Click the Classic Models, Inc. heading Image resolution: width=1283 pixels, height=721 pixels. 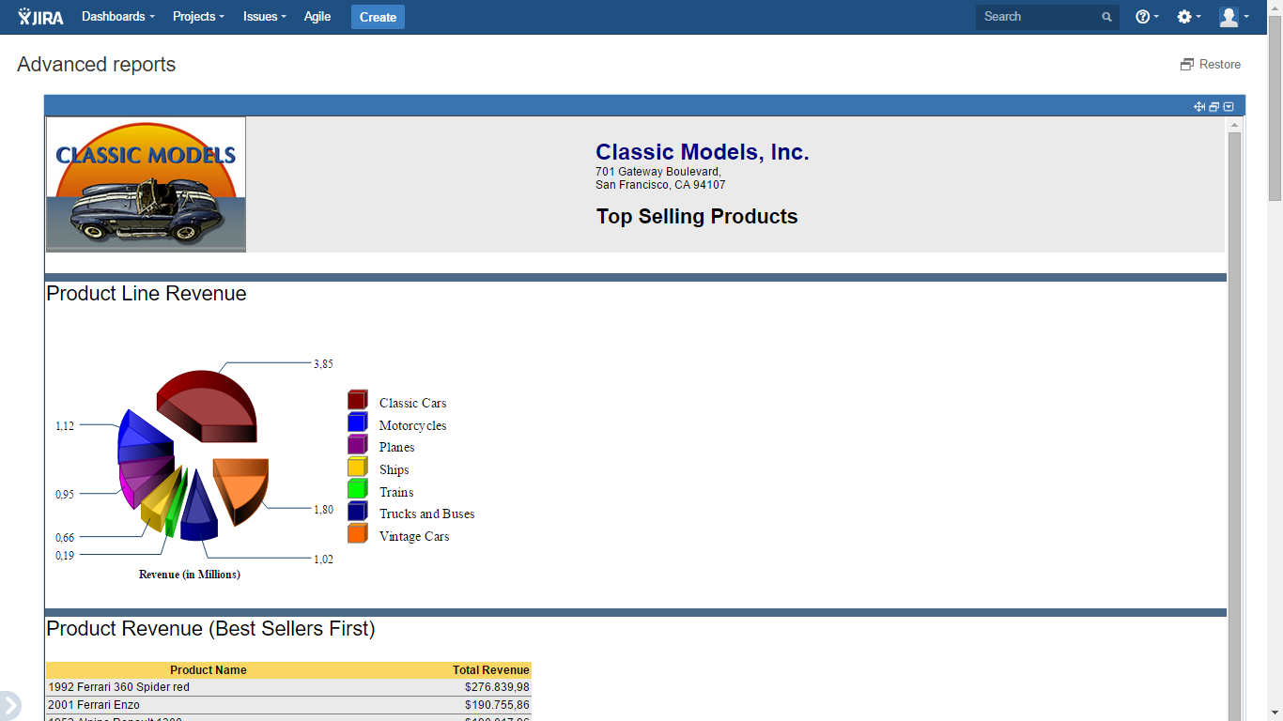(x=703, y=152)
